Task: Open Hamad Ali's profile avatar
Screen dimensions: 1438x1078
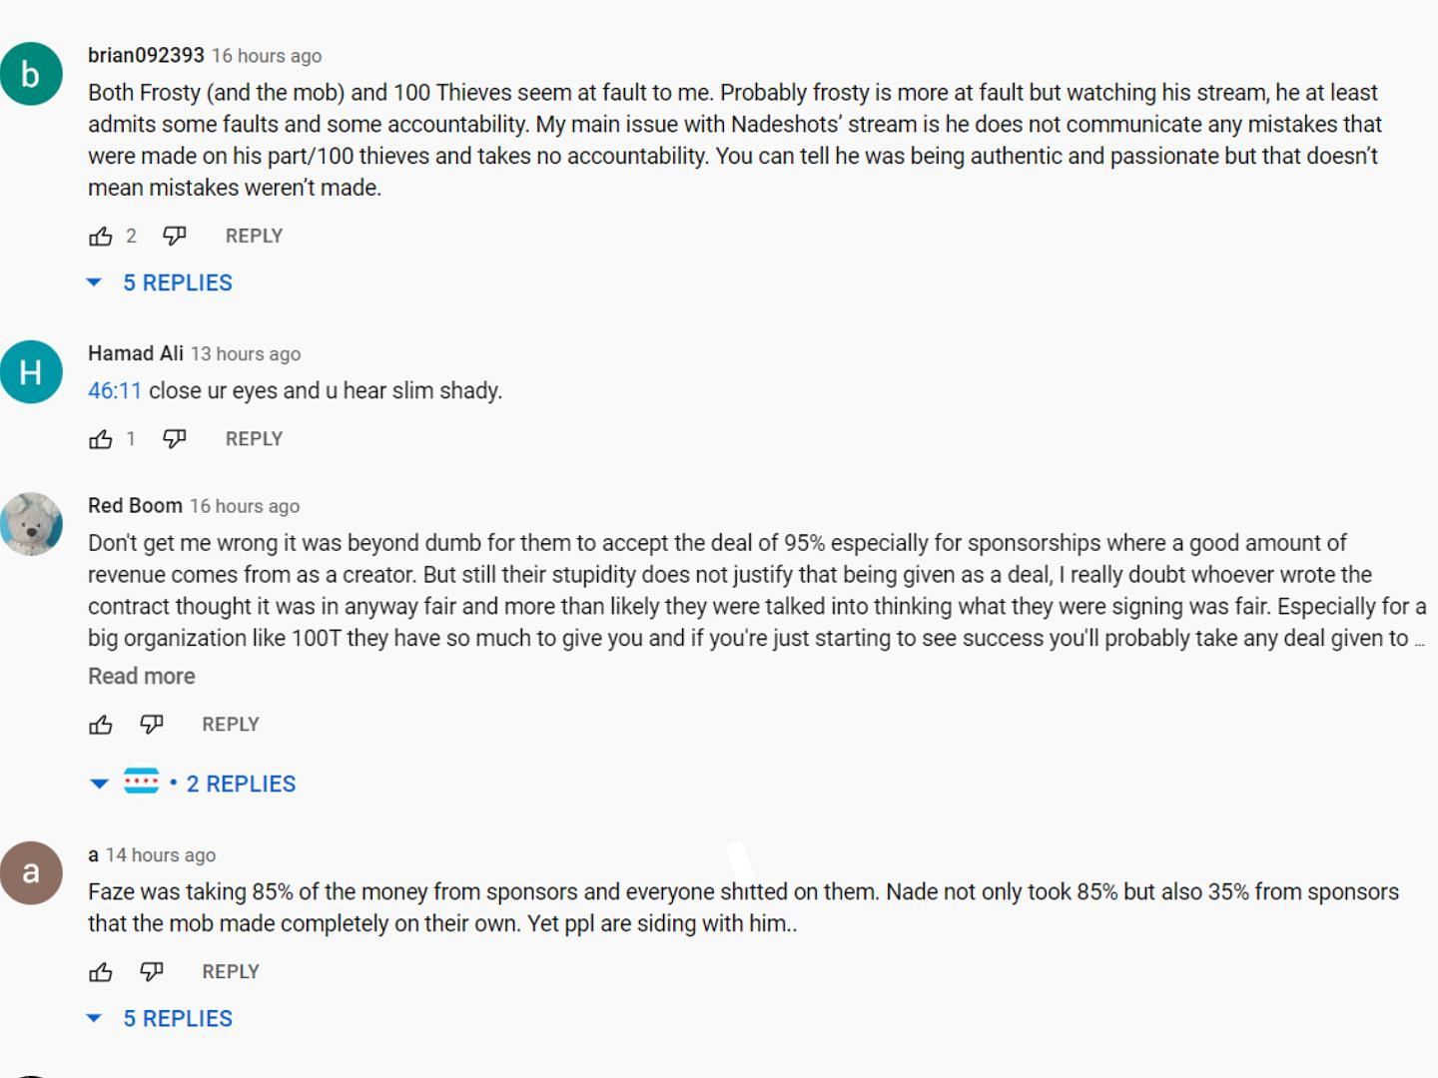Action: tap(31, 372)
